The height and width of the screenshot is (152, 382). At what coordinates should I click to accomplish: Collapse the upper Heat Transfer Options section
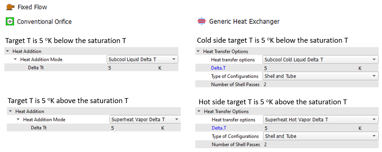pos(198,52)
